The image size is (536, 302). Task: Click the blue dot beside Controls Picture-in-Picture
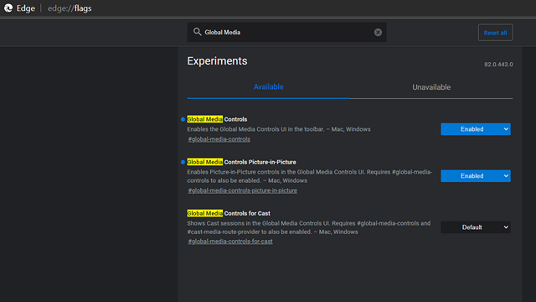[183, 162]
